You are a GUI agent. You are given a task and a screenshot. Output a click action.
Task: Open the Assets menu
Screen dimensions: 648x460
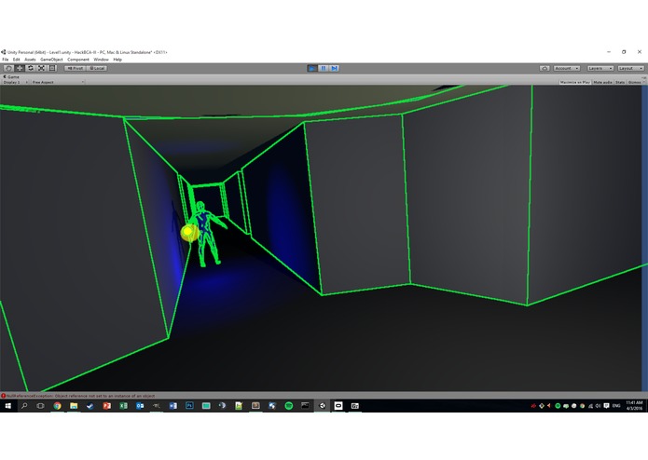(x=30, y=60)
